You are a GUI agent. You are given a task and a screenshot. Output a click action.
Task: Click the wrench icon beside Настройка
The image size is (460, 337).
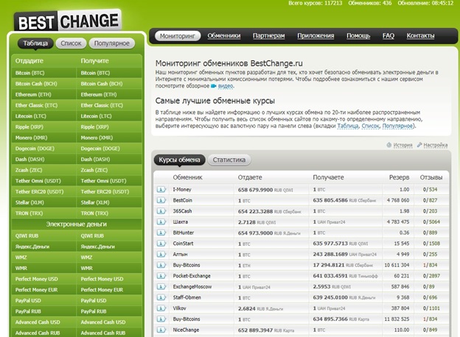click(419, 145)
